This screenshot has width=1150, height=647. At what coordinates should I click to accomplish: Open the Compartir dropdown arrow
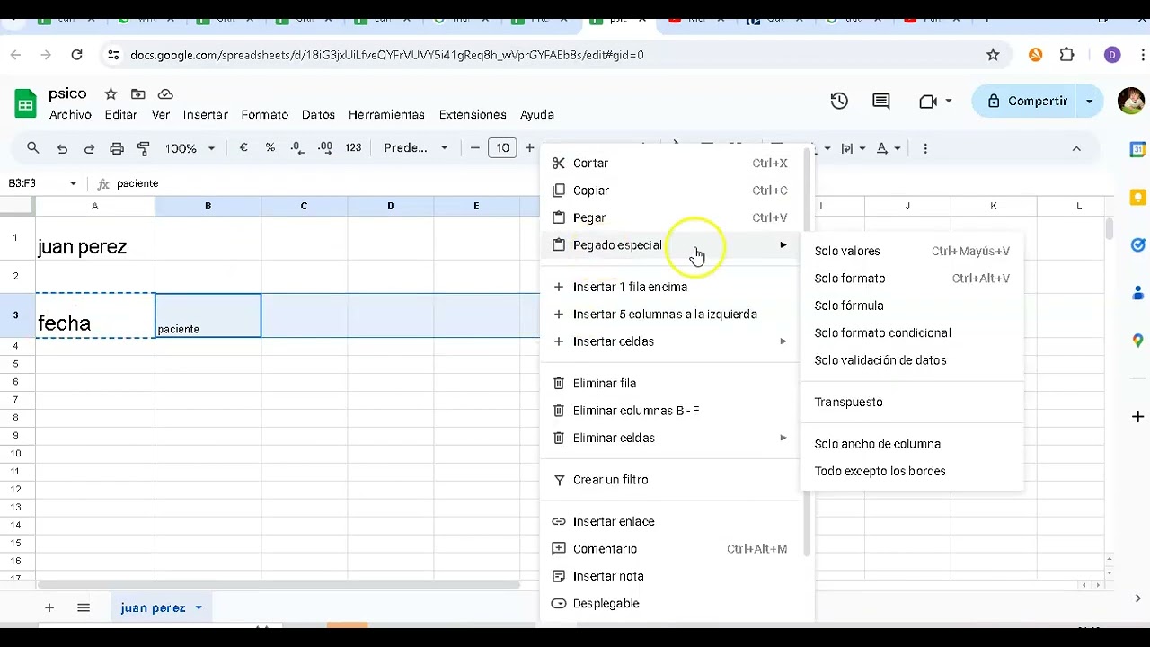coord(1090,102)
